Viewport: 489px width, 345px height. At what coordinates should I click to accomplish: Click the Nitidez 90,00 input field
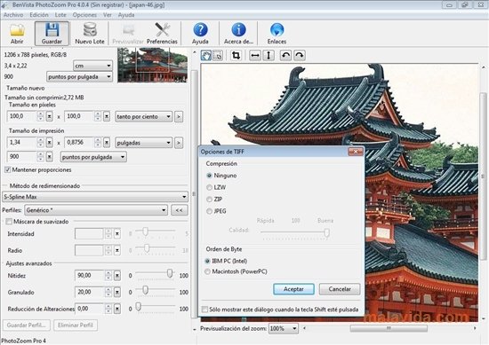[x=89, y=276]
